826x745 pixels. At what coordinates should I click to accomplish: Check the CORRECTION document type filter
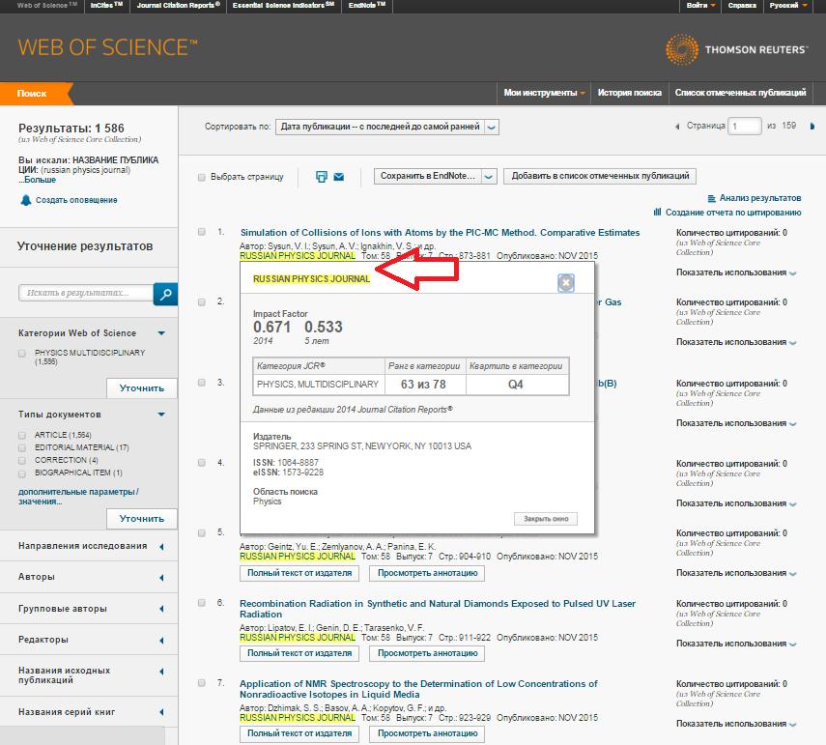pyautogui.click(x=22, y=461)
